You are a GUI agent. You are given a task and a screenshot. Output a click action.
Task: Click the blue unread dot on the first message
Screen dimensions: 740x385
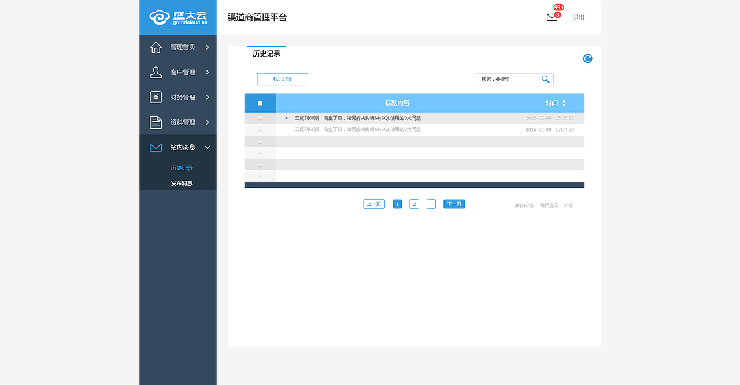[x=286, y=118]
